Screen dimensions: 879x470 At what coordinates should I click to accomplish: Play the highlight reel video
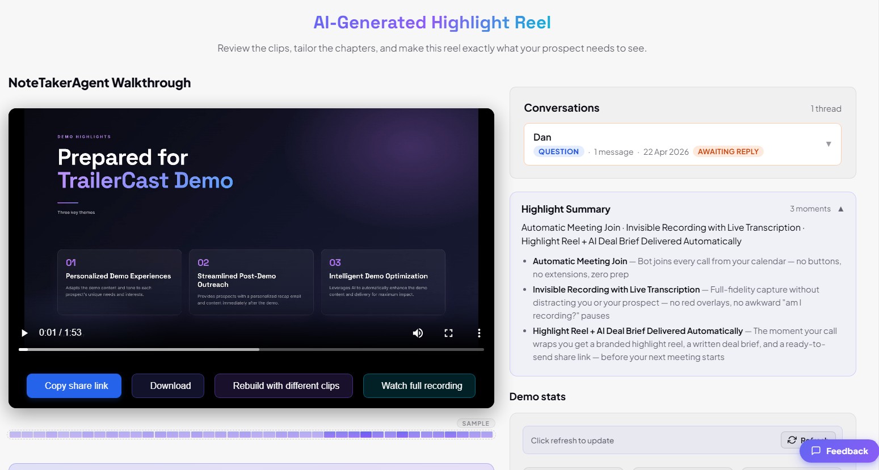click(x=24, y=333)
